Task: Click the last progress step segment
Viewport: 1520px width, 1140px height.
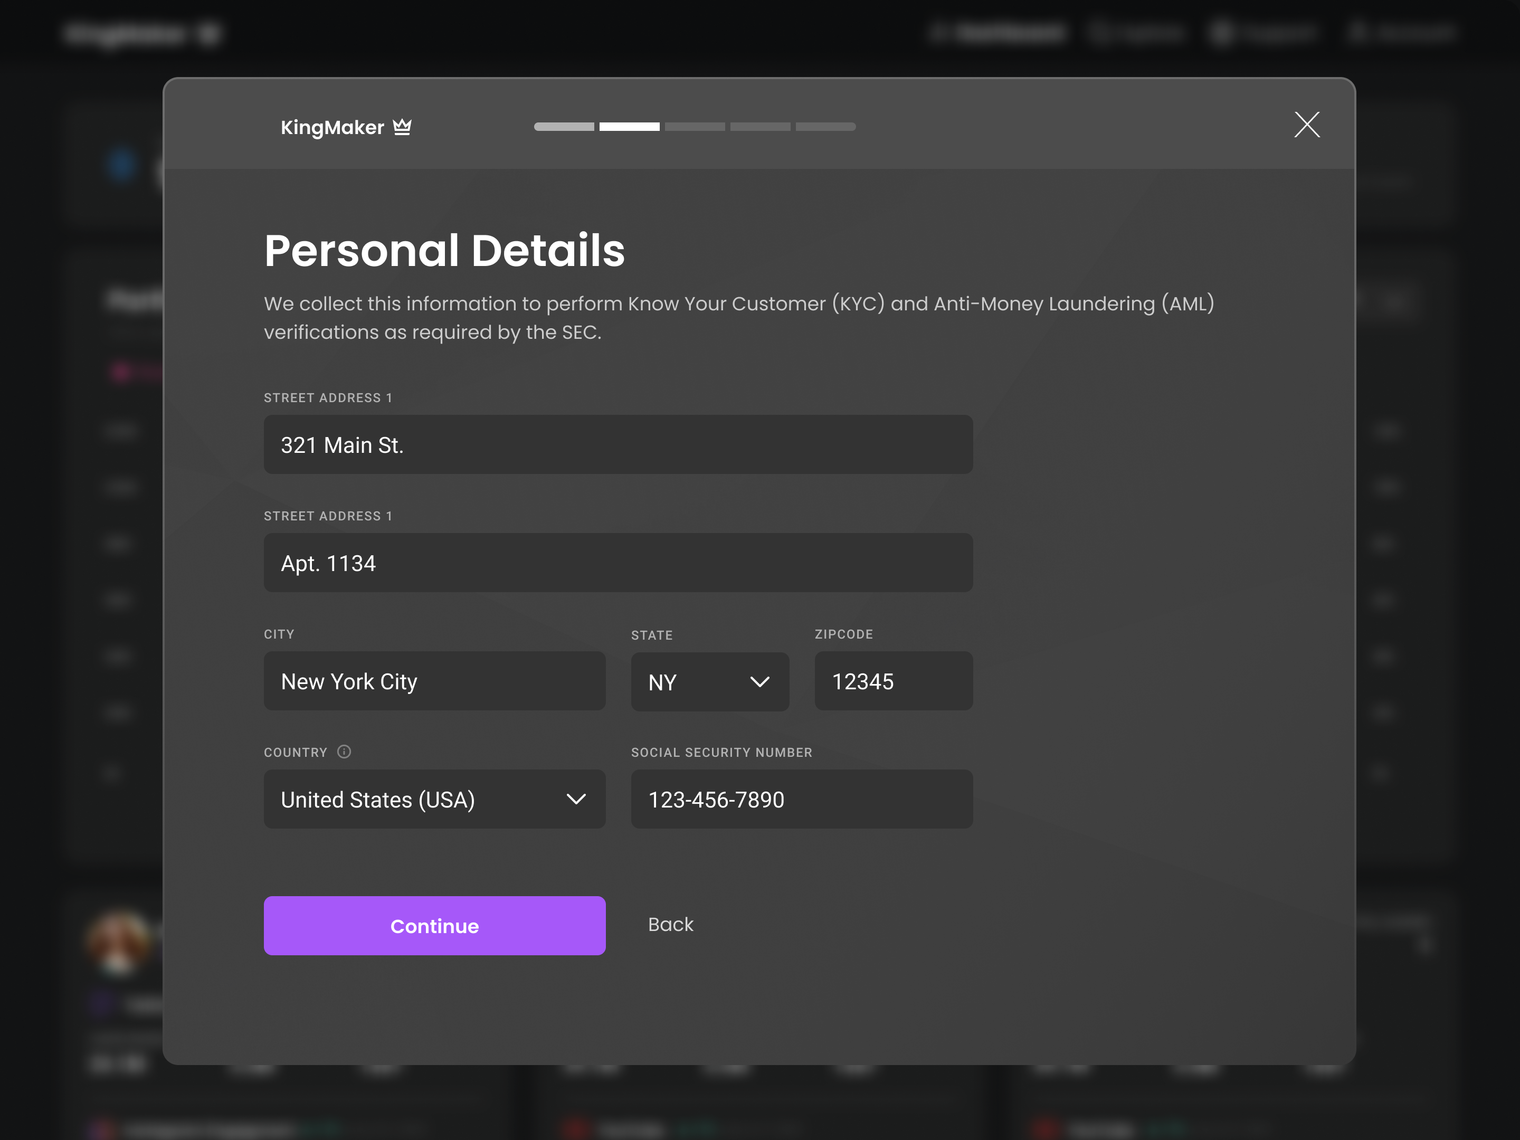Action: click(x=825, y=127)
